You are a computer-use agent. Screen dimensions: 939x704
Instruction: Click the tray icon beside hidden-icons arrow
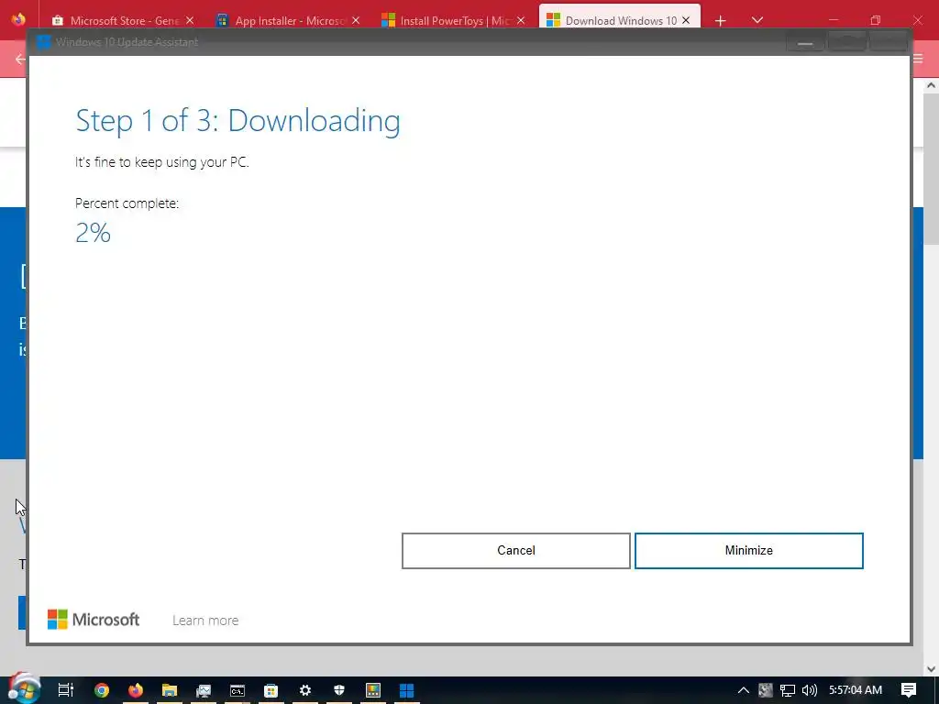tap(766, 690)
